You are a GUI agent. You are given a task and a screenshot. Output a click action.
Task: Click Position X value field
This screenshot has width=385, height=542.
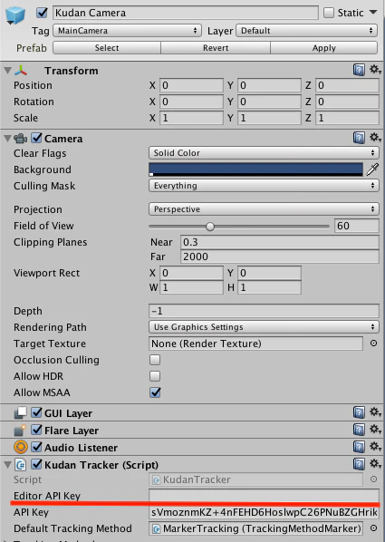(x=191, y=85)
